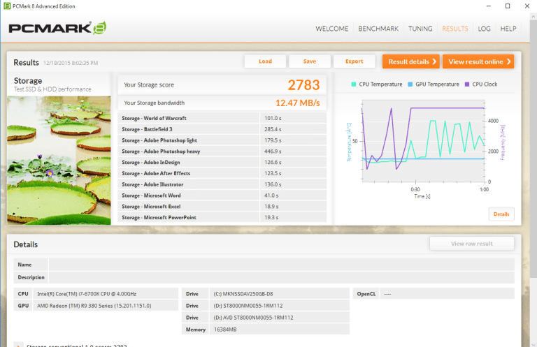537x347 pixels.
Task: Select the Storage - World of Warcraft row
Action: pyautogui.click(x=222, y=118)
